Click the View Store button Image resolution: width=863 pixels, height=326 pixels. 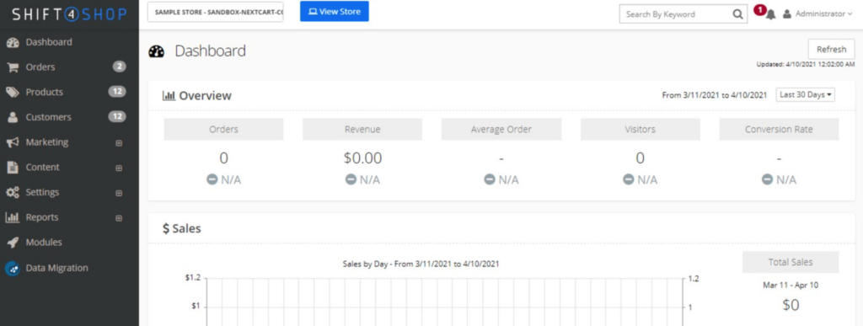(334, 12)
